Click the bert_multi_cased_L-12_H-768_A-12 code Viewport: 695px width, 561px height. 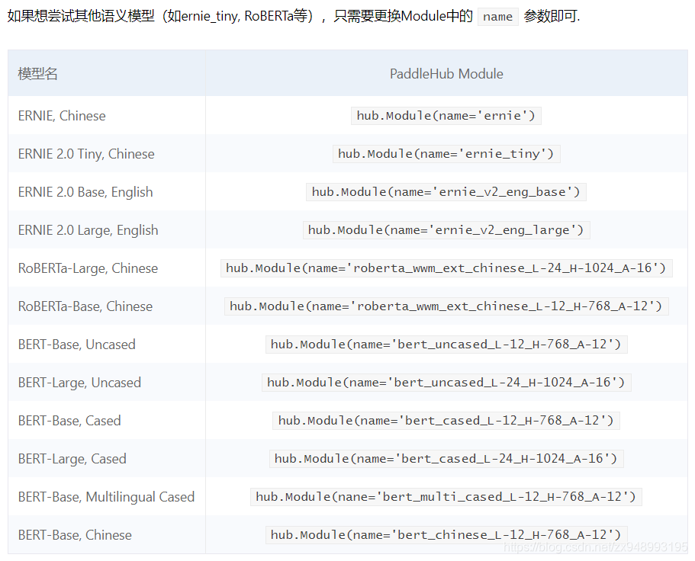coord(446,497)
